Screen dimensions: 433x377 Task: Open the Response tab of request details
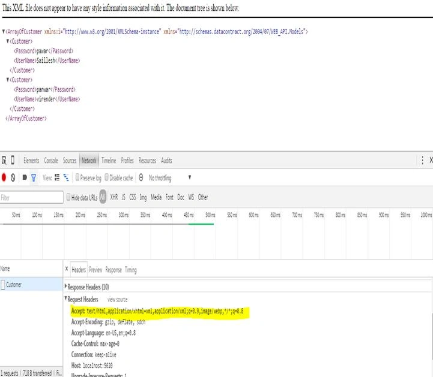[x=114, y=270]
